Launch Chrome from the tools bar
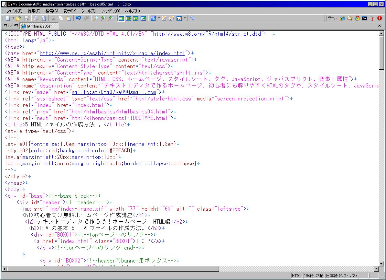 [357, 18]
